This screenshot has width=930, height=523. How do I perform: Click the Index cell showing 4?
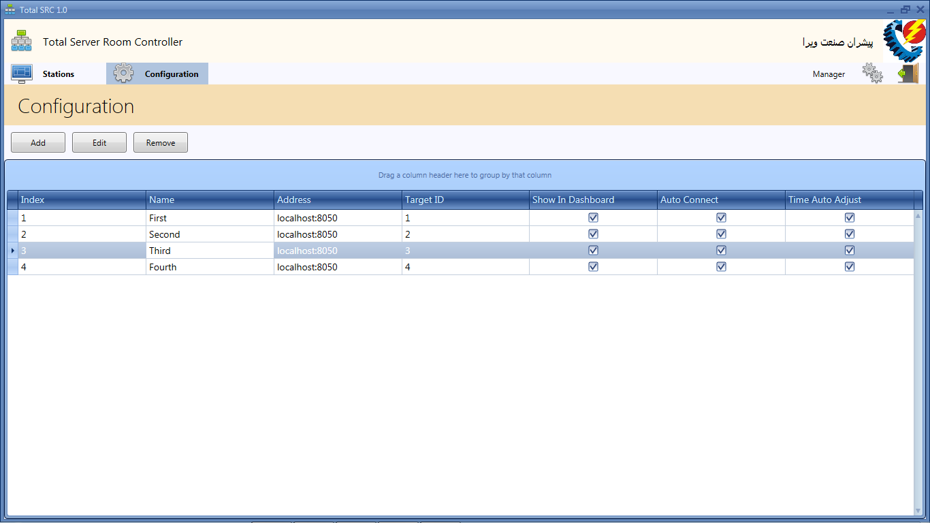82,267
